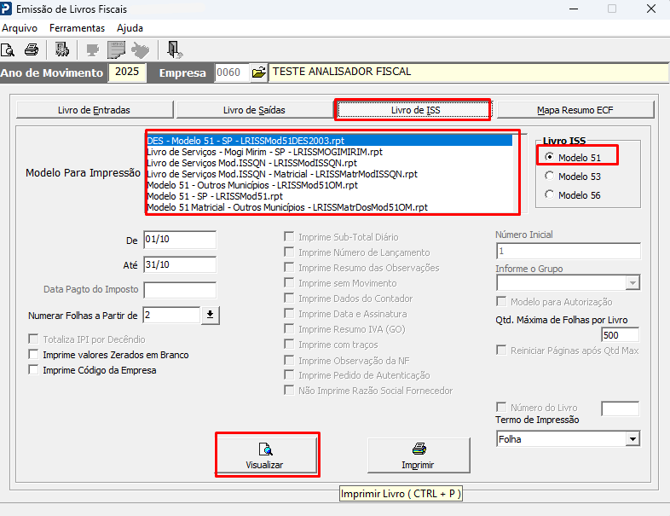Image resolution: width=670 pixels, height=516 pixels.
Task: Switch to Mapa Resumo ECF tab
Action: (575, 110)
